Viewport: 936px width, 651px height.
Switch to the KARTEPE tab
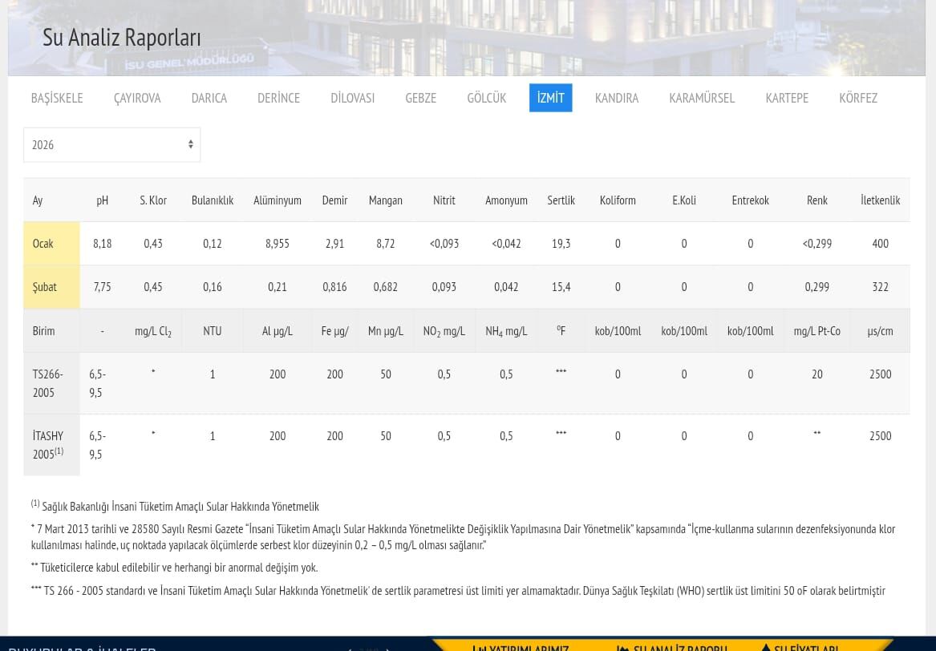786,98
